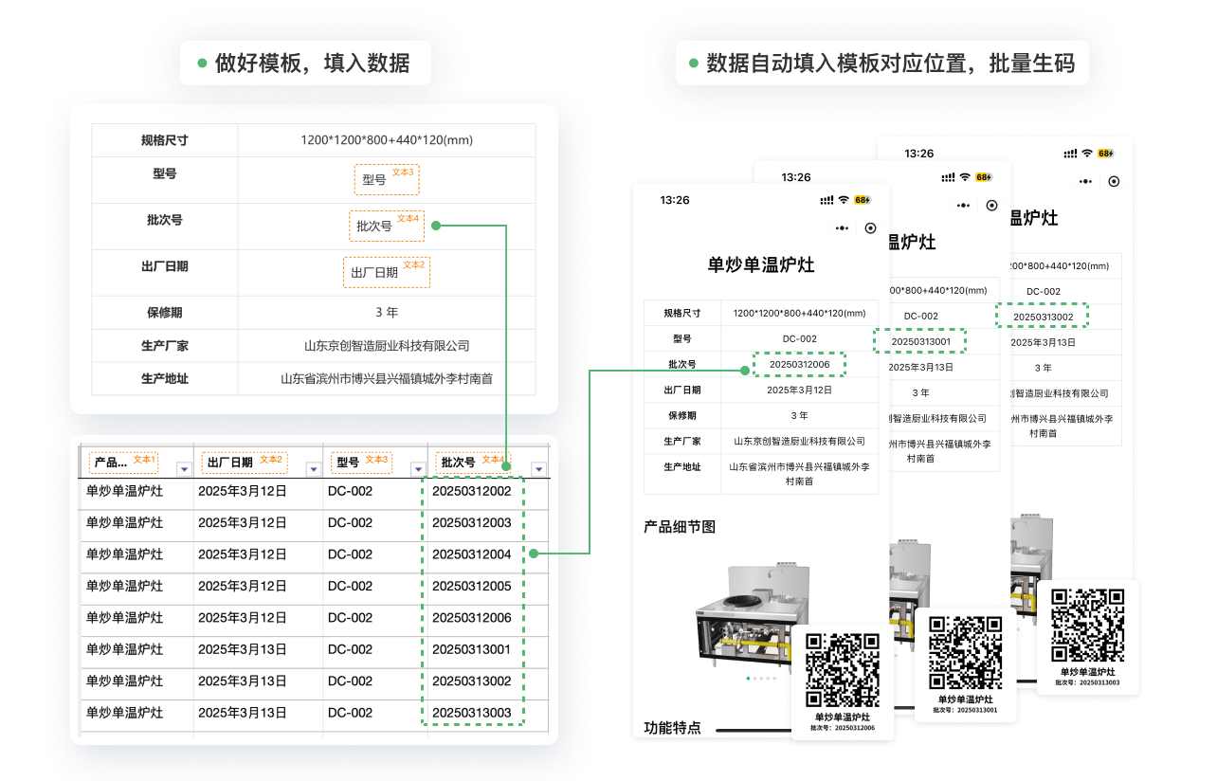Select table cell containing 20250312004
Screen dimensions: 1217x781
(x=471, y=554)
